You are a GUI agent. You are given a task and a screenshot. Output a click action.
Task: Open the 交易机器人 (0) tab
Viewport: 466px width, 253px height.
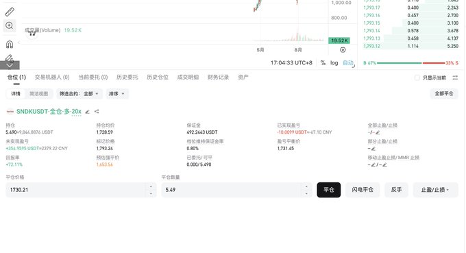click(x=52, y=77)
